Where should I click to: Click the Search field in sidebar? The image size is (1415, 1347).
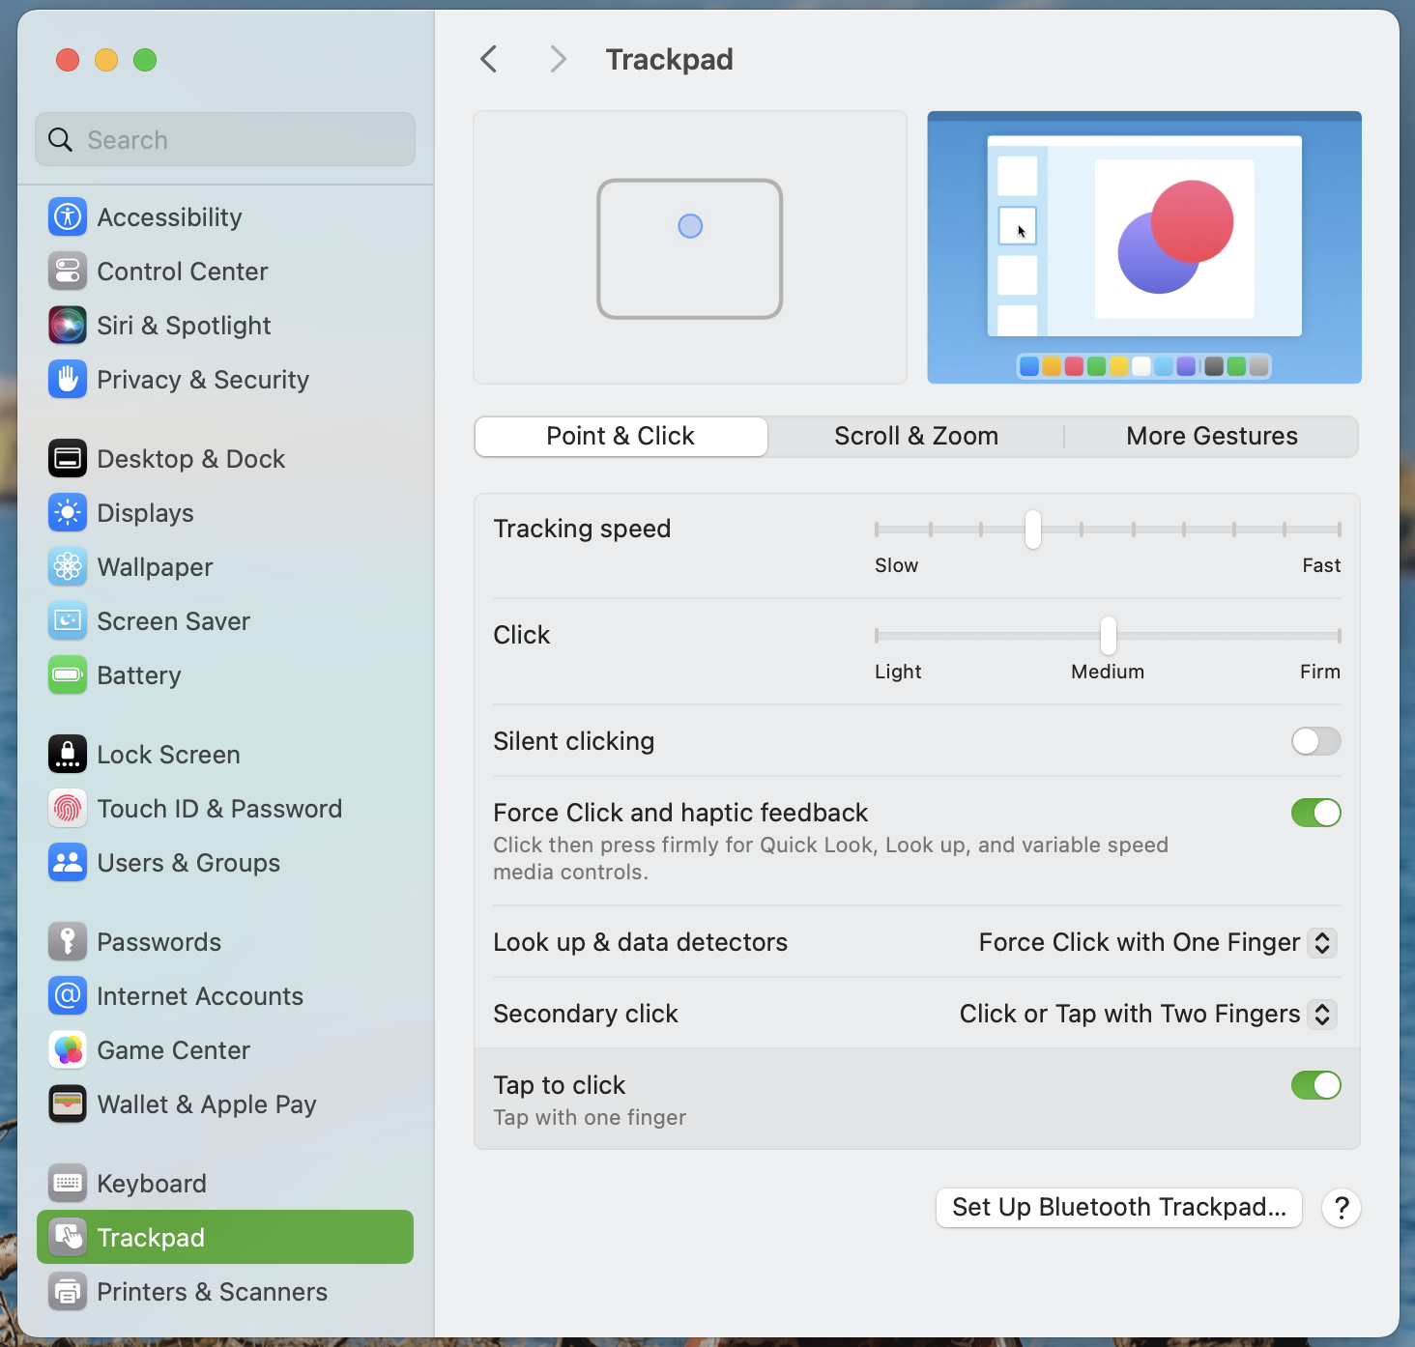coord(225,140)
